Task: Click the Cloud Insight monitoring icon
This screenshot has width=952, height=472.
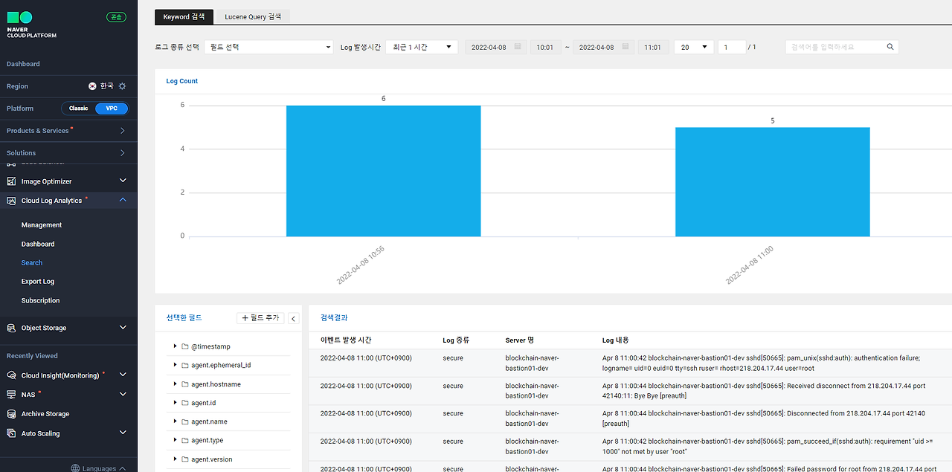Action: coord(11,375)
